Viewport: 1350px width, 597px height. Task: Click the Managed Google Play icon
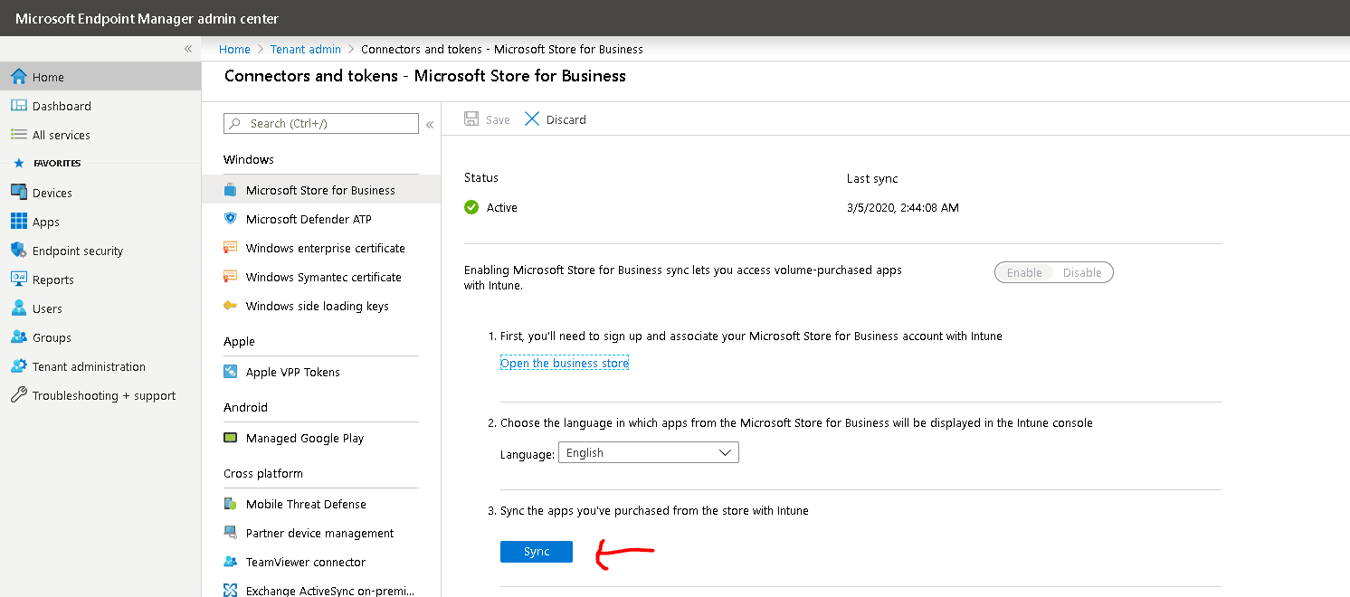click(x=230, y=438)
